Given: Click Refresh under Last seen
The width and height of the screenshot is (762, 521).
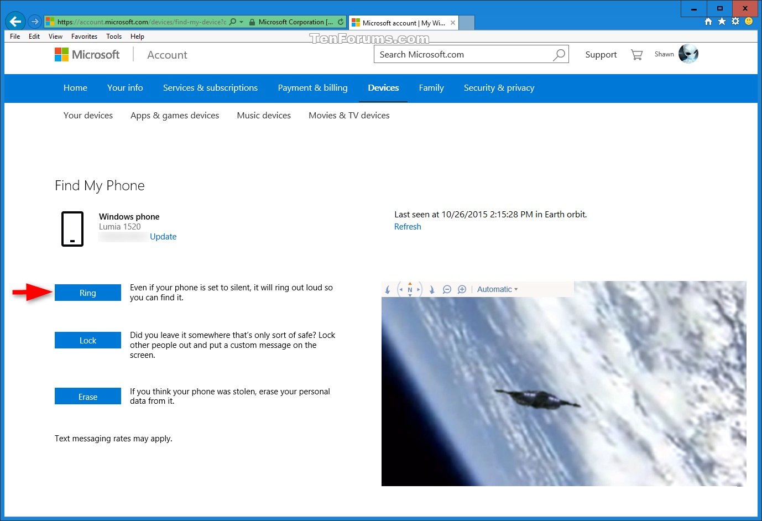Looking at the screenshot, I should [408, 227].
